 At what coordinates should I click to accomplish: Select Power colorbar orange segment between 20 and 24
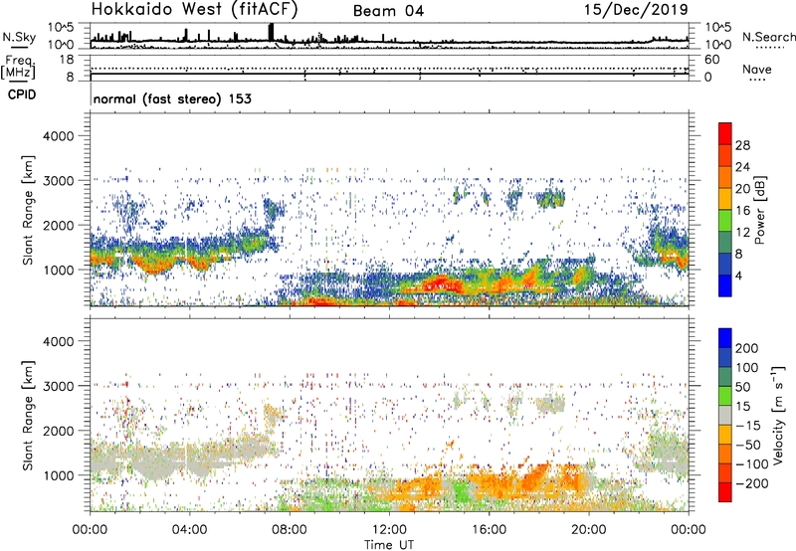(725, 177)
